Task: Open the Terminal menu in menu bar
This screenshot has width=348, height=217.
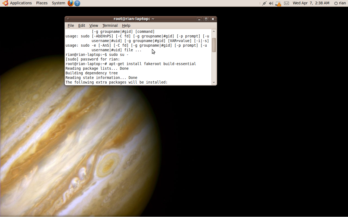Action: coord(110,25)
